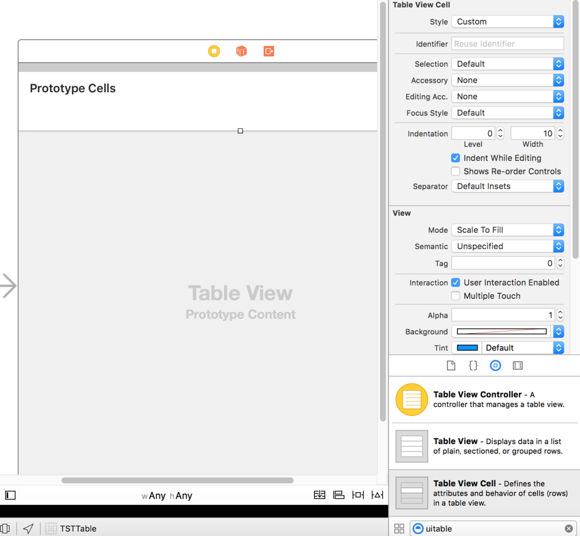This screenshot has height=536, width=580.
Task: Open the Style dropdown set to Custom
Action: tap(507, 22)
